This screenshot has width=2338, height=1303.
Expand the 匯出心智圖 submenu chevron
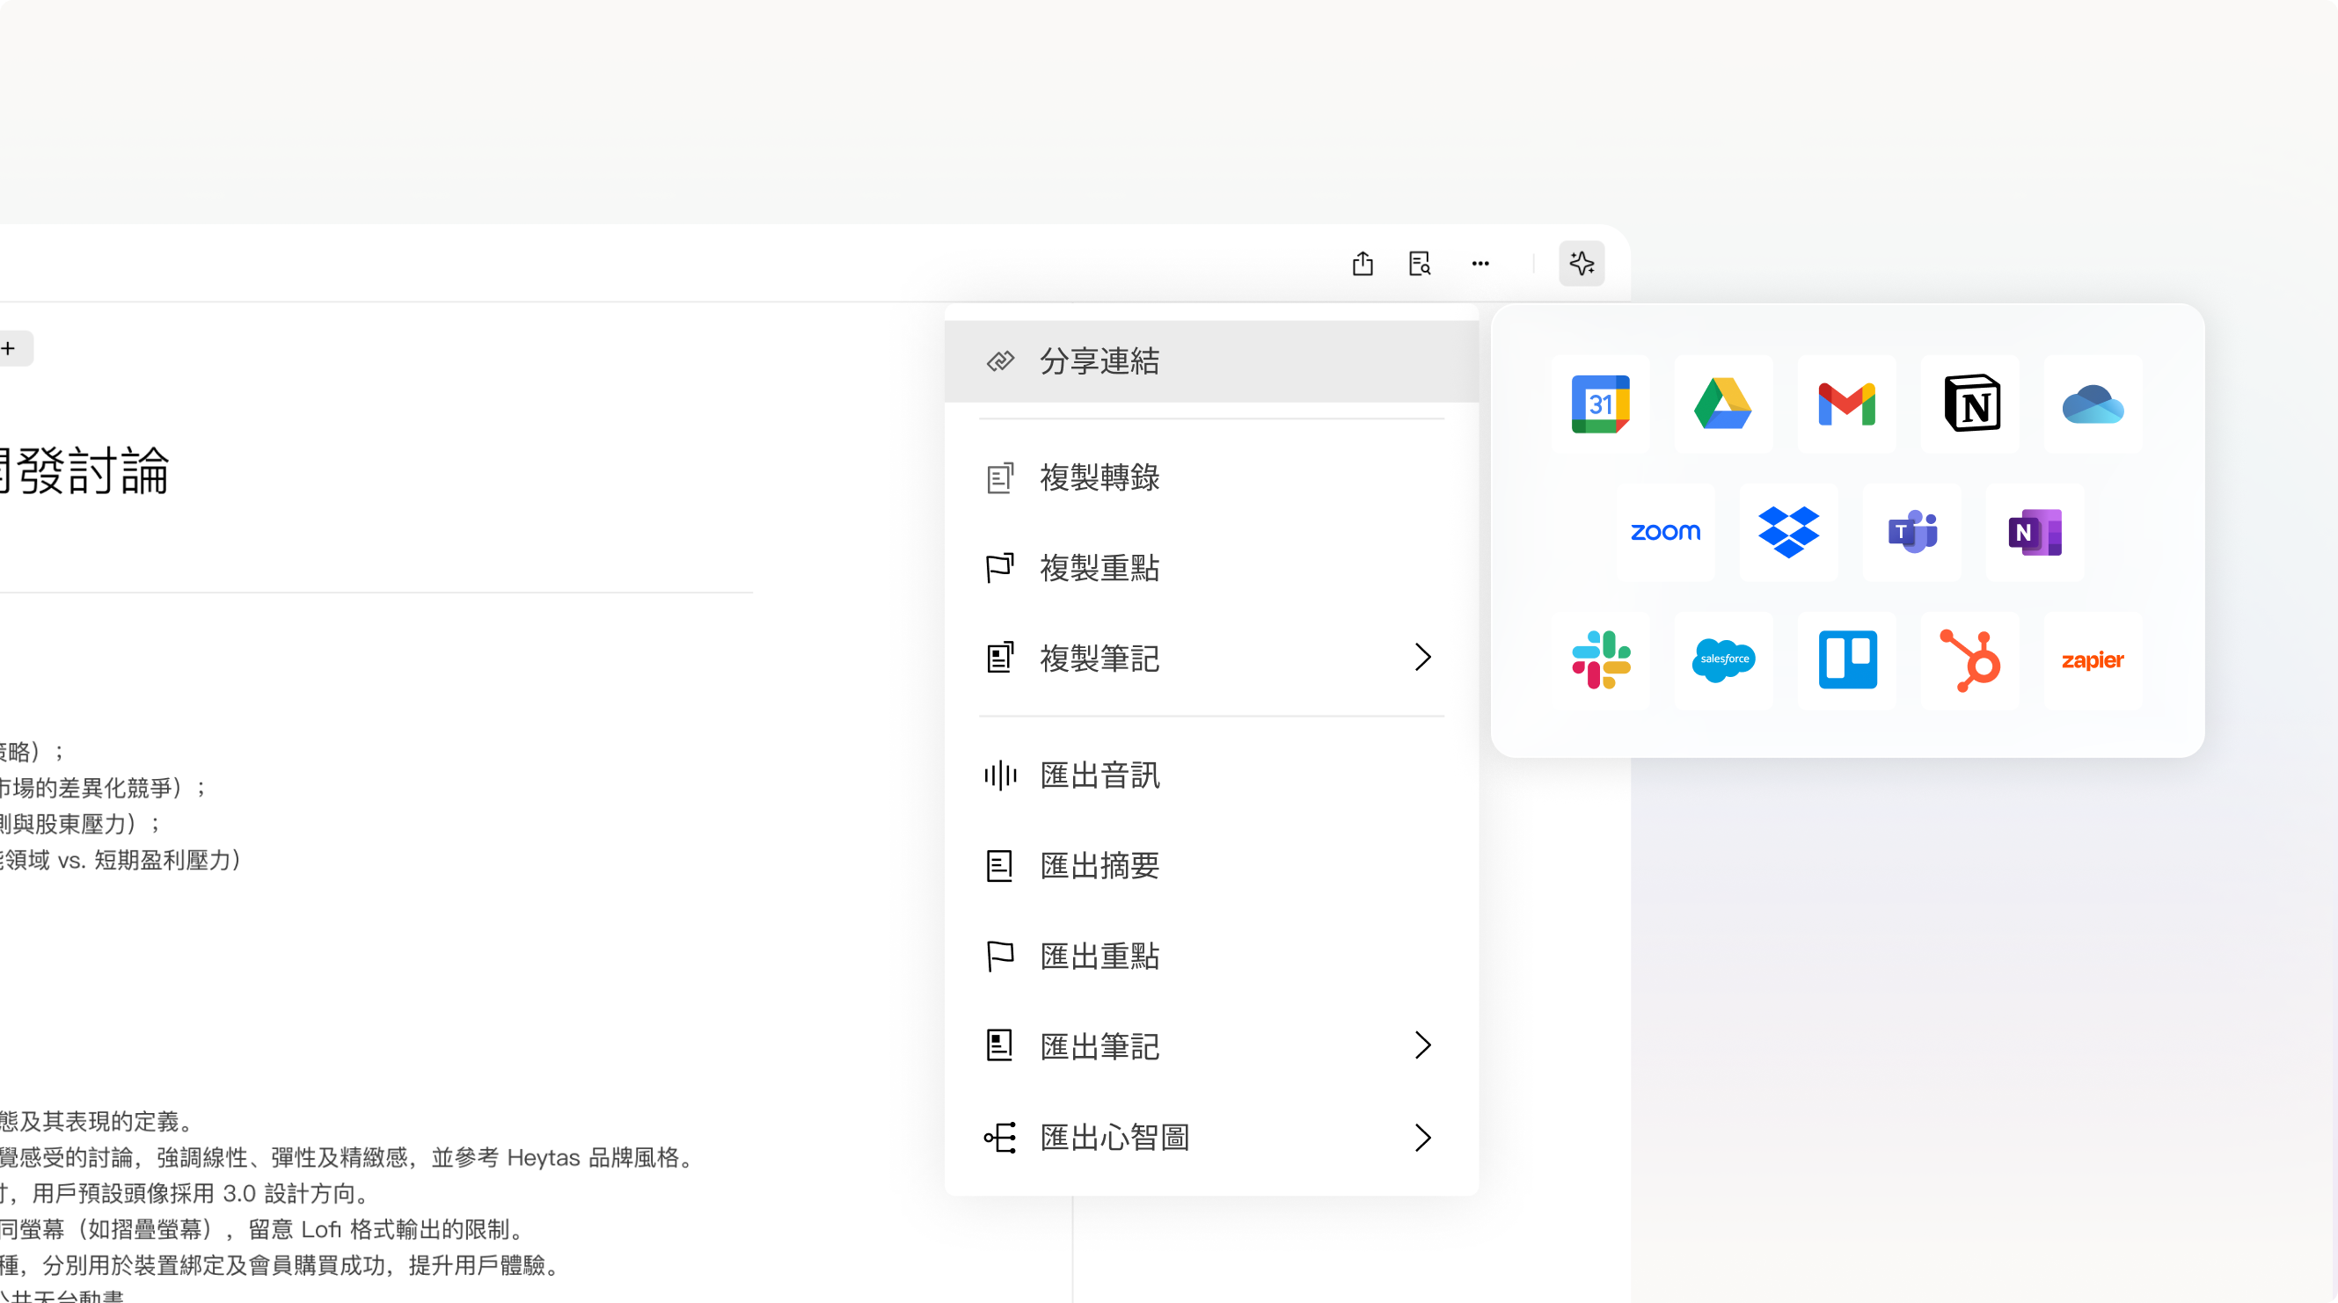click(x=1422, y=1138)
